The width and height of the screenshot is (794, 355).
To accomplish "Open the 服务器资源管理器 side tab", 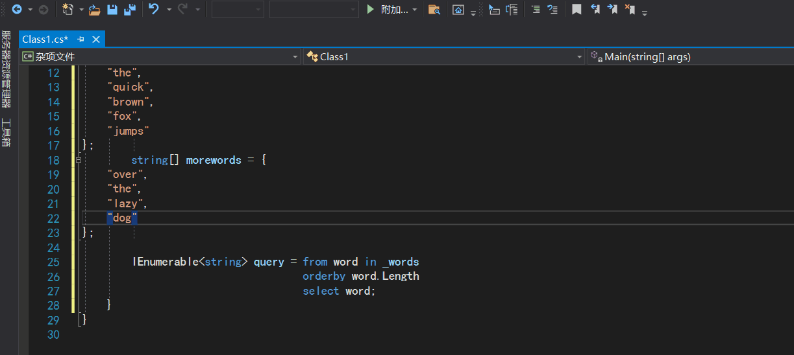I will 6,69.
